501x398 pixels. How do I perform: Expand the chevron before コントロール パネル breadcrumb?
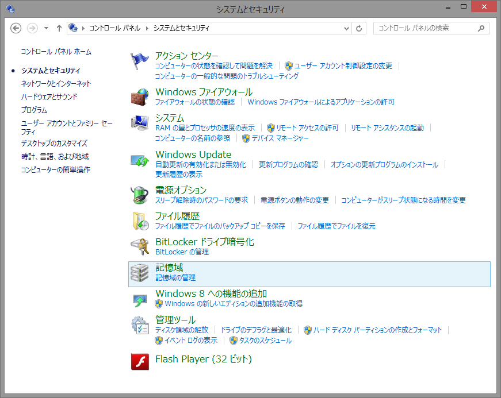(x=83, y=28)
